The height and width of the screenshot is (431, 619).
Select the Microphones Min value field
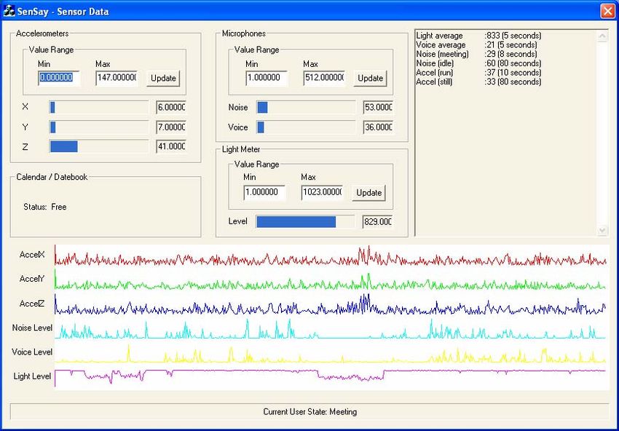tap(267, 78)
